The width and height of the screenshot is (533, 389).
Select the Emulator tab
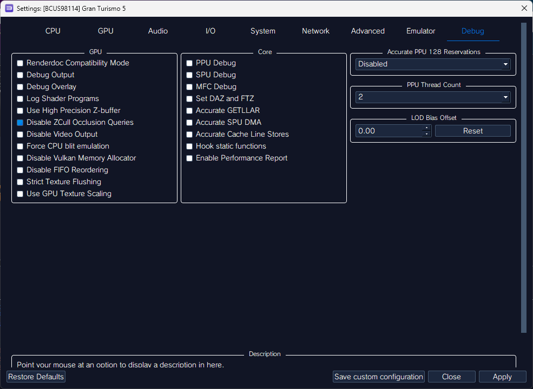click(x=420, y=31)
